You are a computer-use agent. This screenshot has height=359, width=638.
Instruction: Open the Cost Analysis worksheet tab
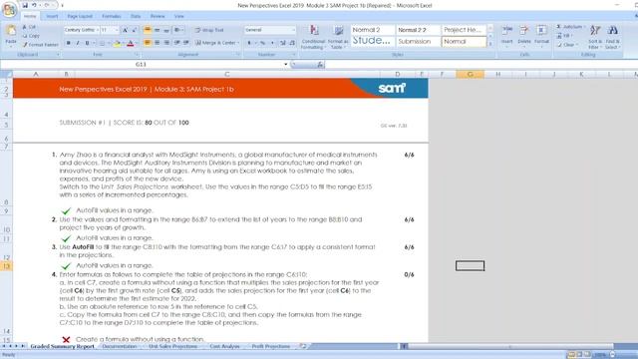tap(224, 346)
